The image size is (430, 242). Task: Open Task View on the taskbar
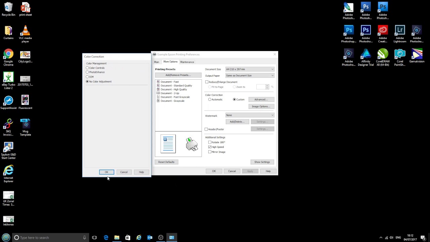(94, 238)
